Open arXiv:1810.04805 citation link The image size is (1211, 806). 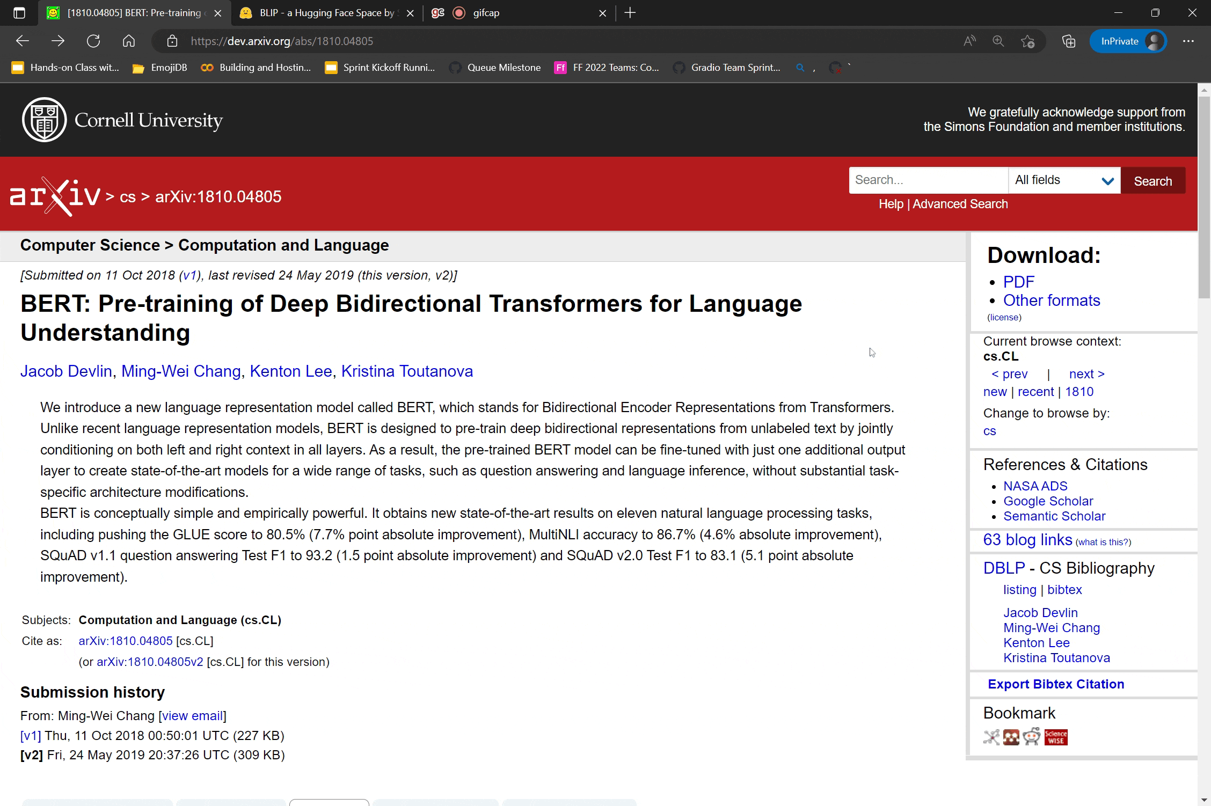coord(125,641)
